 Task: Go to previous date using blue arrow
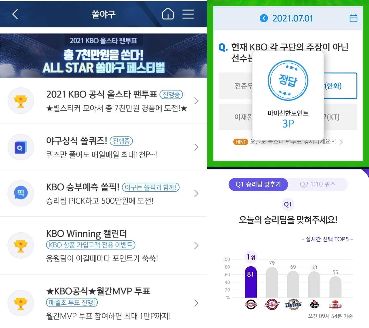264,18
